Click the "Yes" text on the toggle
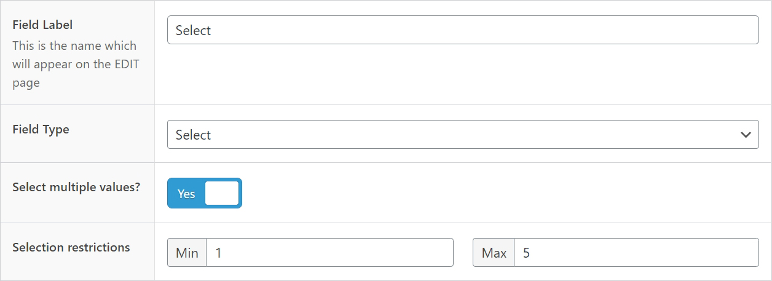Image resolution: width=772 pixels, height=281 pixels. tap(186, 194)
